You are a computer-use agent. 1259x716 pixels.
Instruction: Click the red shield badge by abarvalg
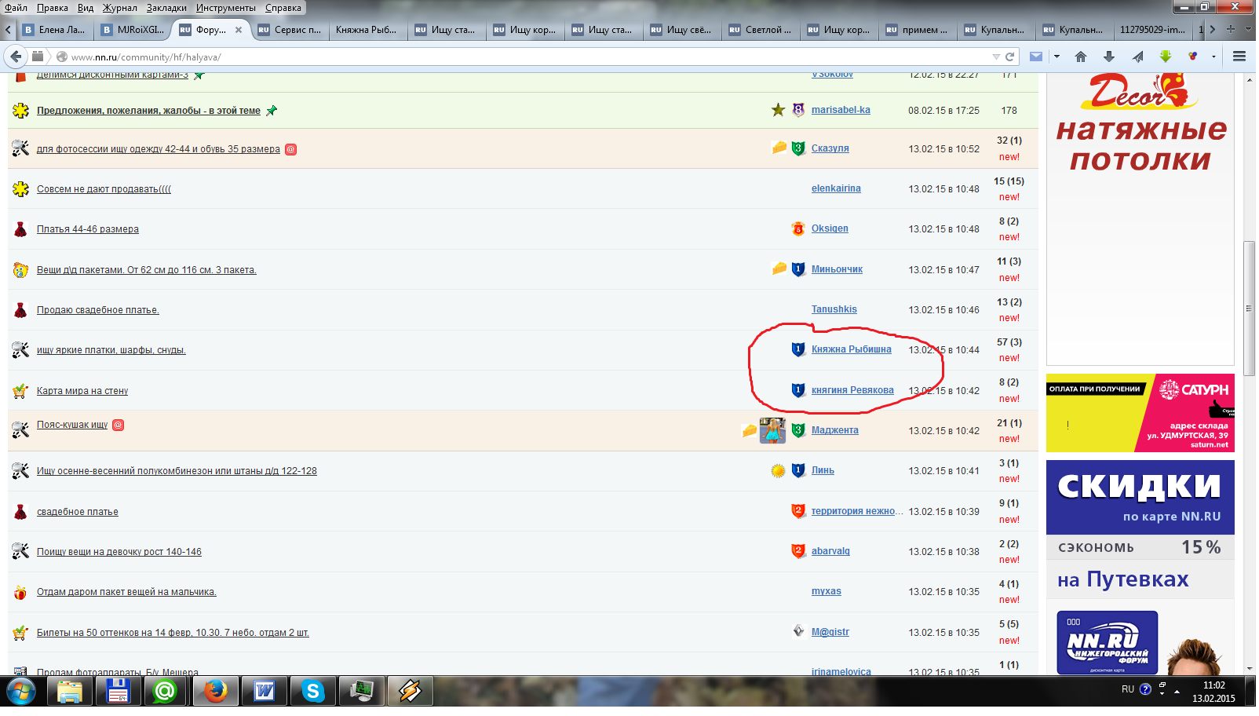[x=798, y=551]
